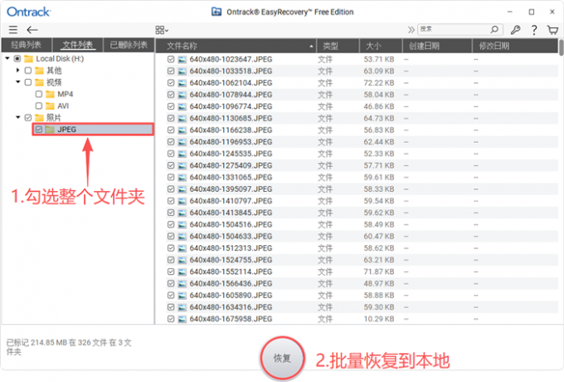Screen dimensions: 564x382
Task: Check the AVI folder checkbox
Action: click(x=39, y=105)
